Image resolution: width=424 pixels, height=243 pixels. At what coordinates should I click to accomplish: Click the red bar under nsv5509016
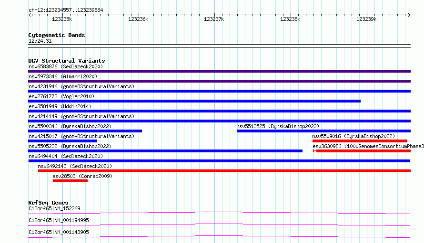[x=360, y=141]
